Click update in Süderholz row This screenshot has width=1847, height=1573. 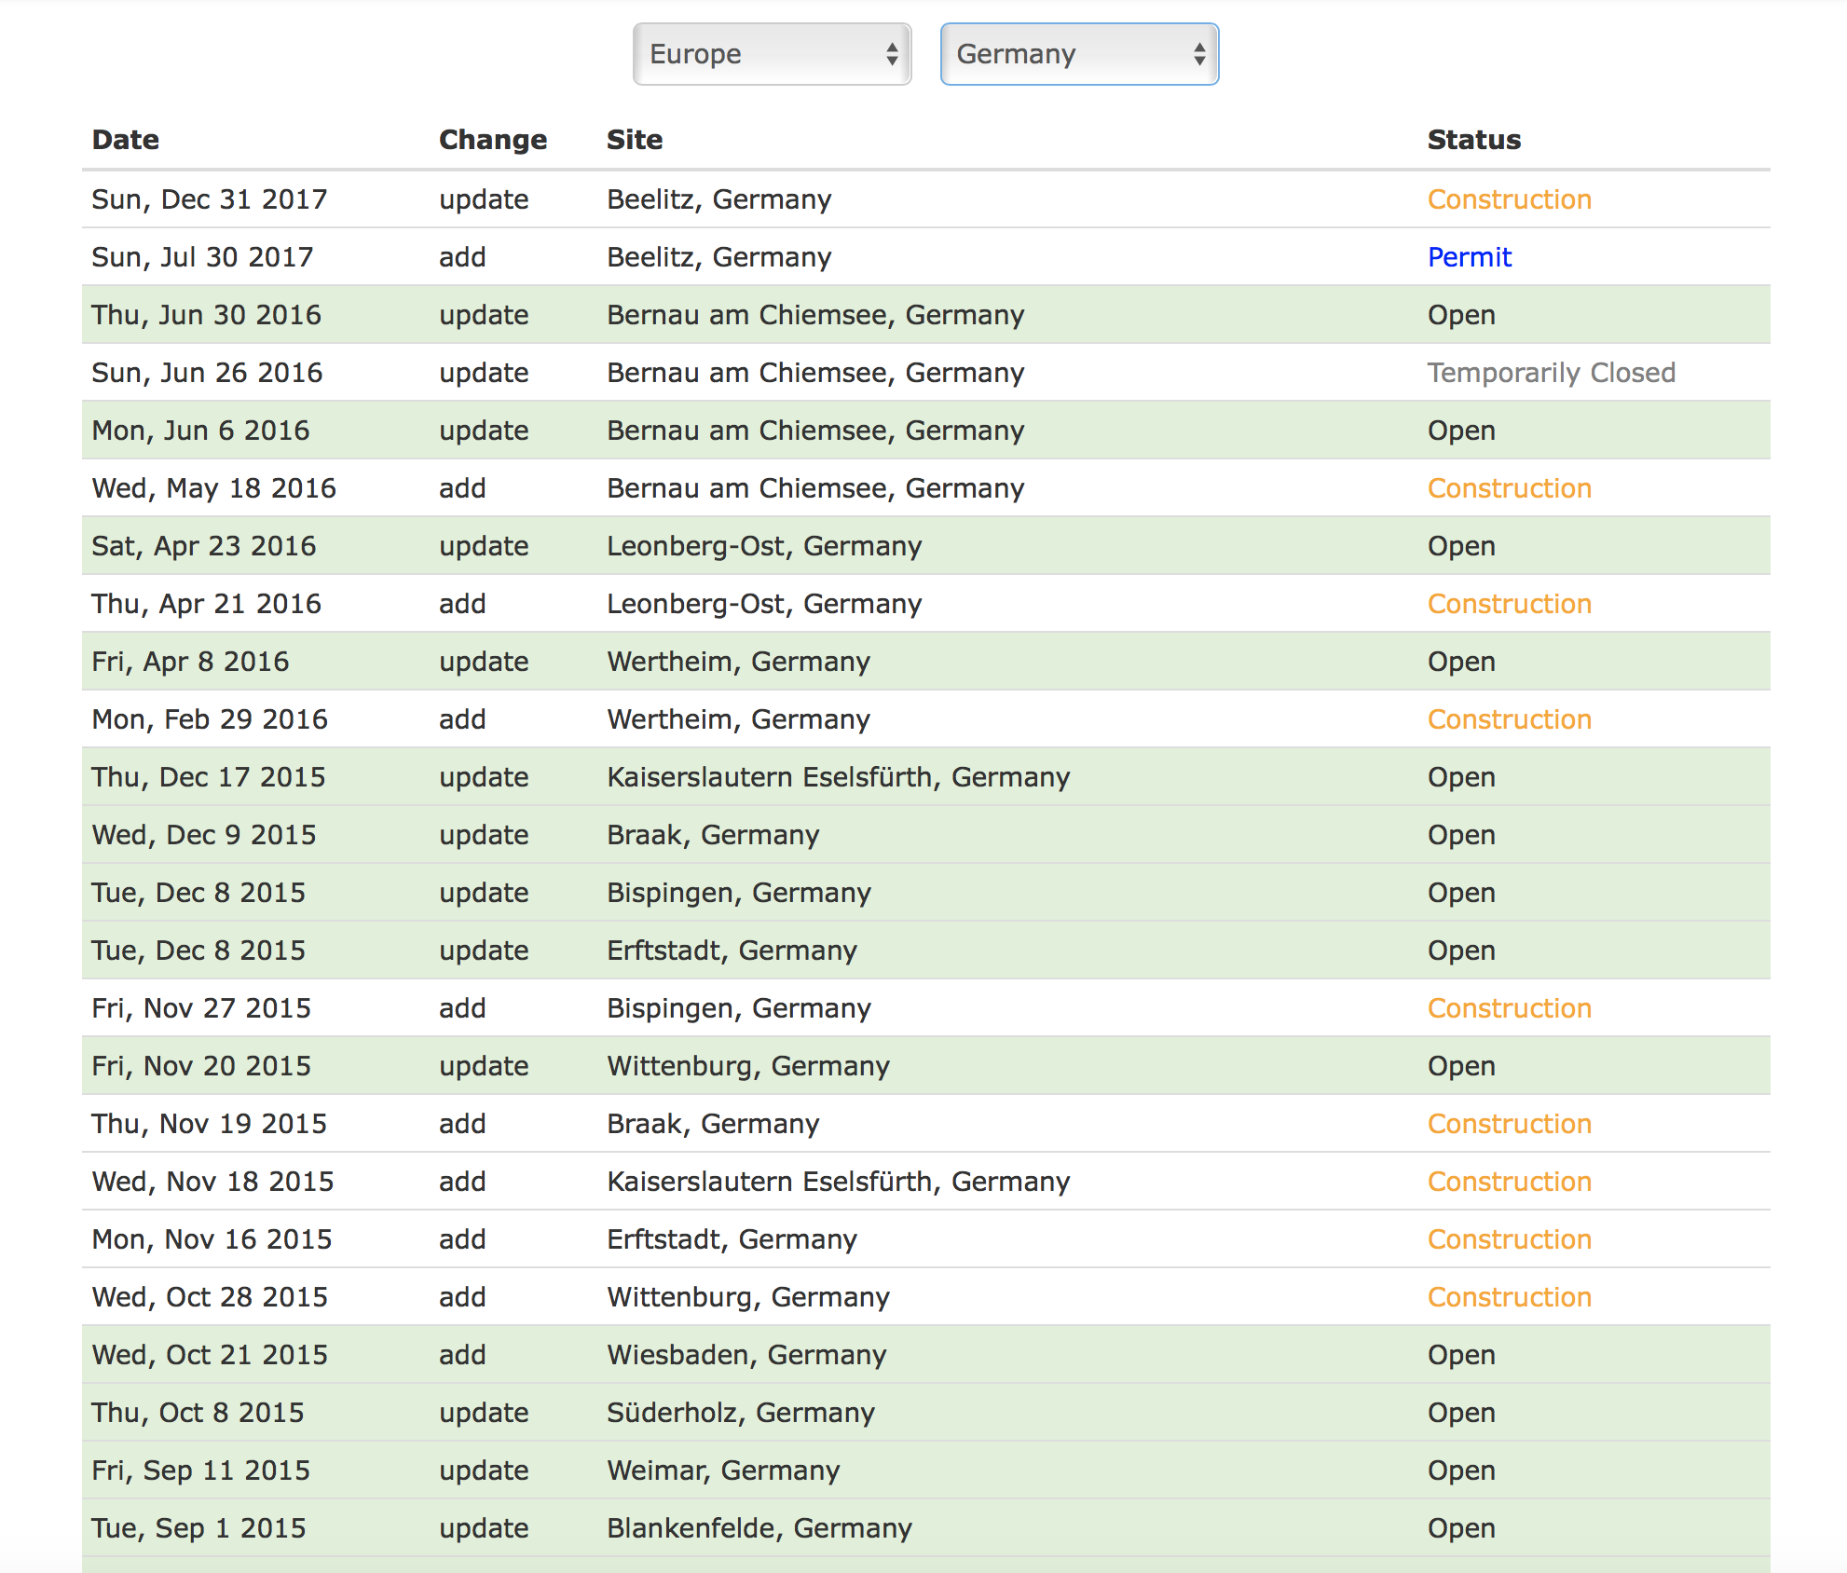click(x=484, y=1413)
